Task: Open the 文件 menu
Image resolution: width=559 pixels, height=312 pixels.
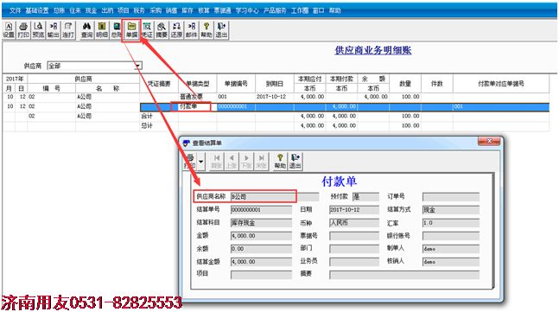Action: point(16,10)
